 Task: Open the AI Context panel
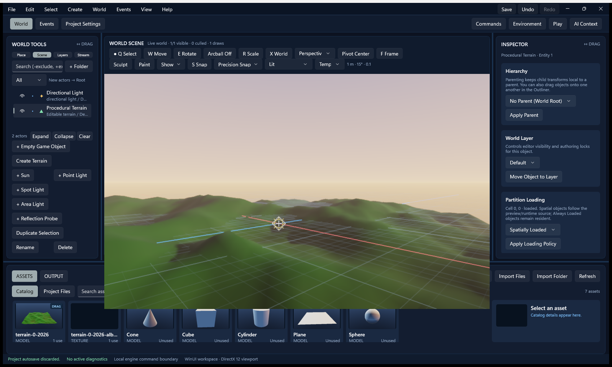coord(586,24)
